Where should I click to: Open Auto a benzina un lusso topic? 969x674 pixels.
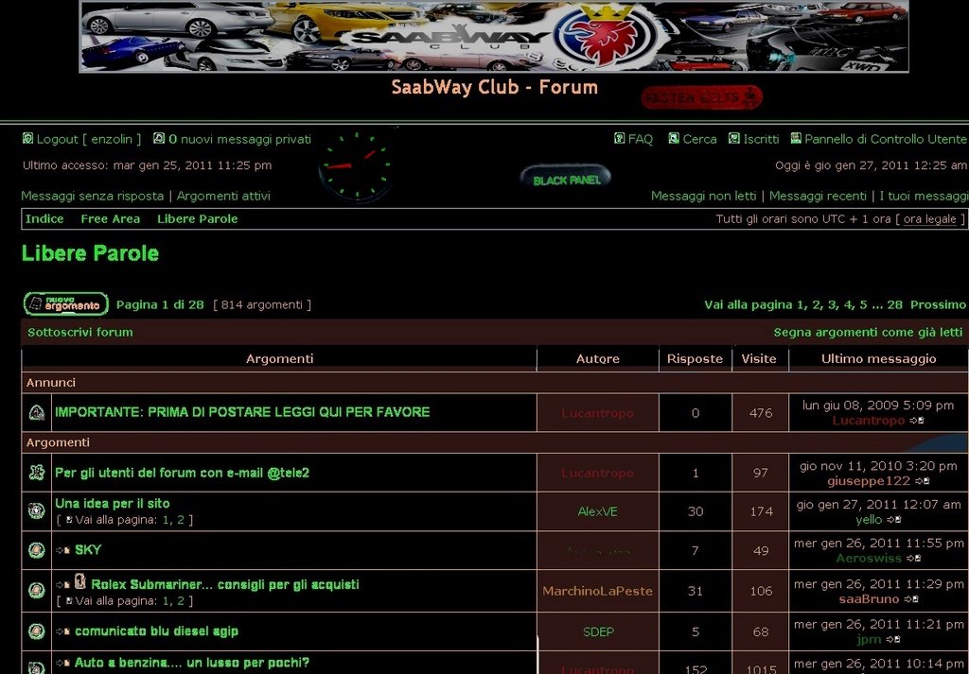pyautogui.click(x=191, y=663)
